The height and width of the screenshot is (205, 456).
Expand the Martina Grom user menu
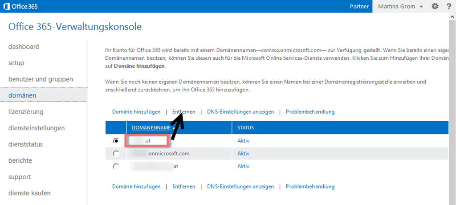(x=401, y=6)
